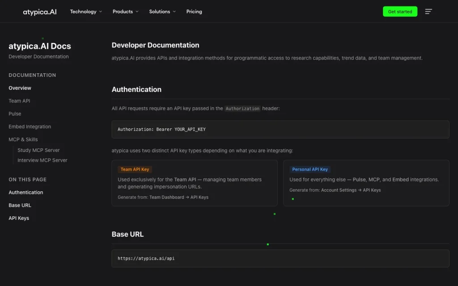Click the DOCUMENTATION sidebar section label

(x=32, y=75)
